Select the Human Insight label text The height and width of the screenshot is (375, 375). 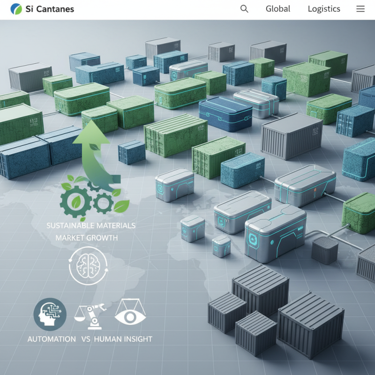click(123, 339)
